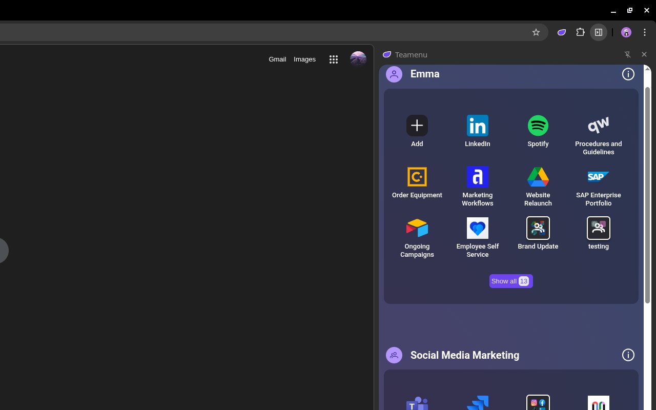
Task: Open the Chrome three-dot menu
Action: 645,32
